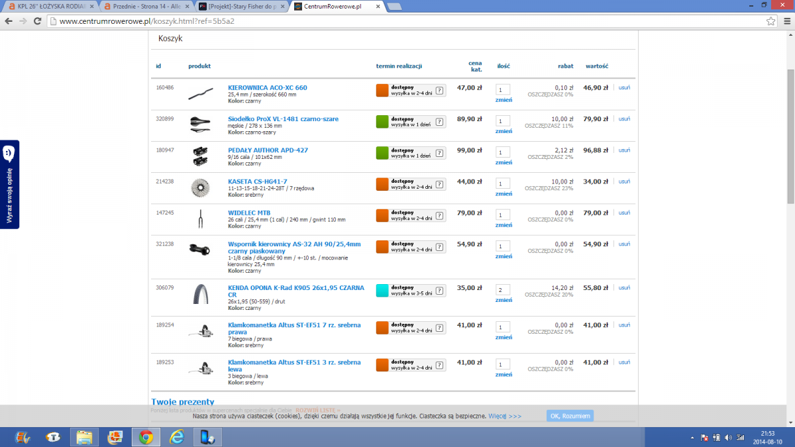
Task: Click 'zmień' under KENDA OPONA quantity
Action: tap(503, 301)
